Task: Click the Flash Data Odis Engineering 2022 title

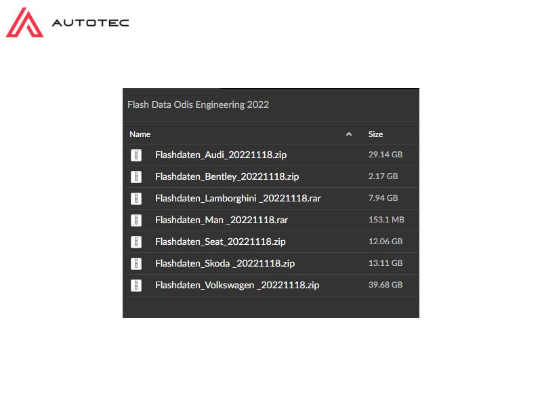Action: click(x=198, y=104)
